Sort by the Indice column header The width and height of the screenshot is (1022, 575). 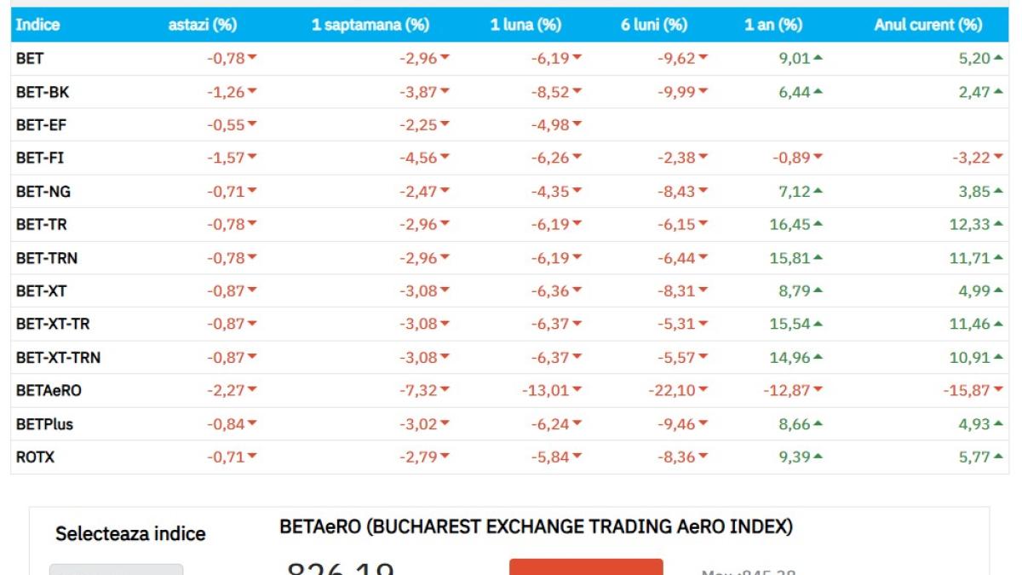click(x=37, y=25)
